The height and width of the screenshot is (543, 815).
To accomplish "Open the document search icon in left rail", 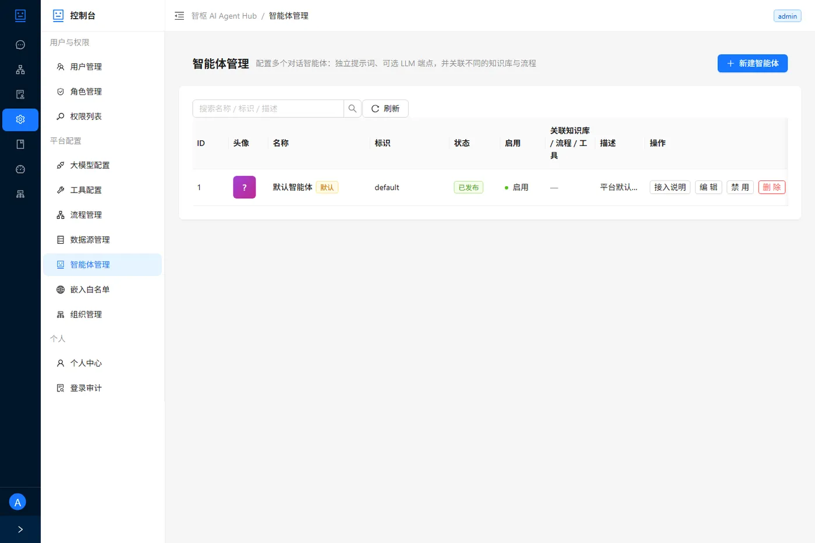I will click(20, 94).
